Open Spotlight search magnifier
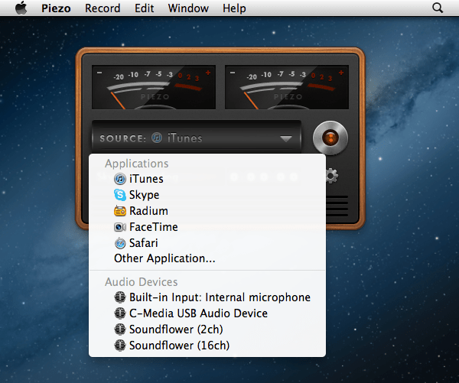This screenshot has height=383, width=459. [x=438, y=8]
